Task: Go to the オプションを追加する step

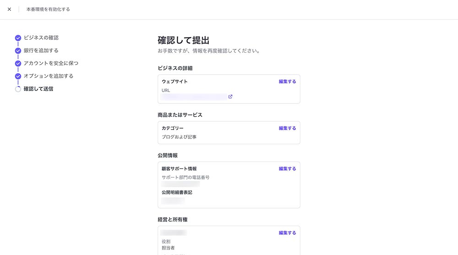Action: (x=49, y=76)
